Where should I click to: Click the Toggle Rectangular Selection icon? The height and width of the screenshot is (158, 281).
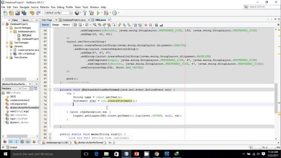[x=114, y=25]
